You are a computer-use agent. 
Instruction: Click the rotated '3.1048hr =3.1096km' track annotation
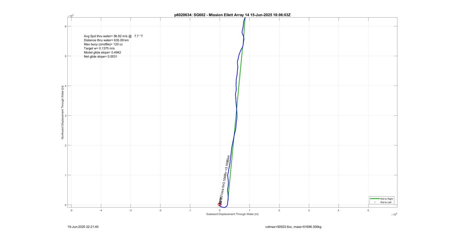click(x=227, y=170)
